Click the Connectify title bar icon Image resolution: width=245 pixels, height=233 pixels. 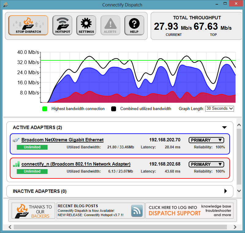pyautogui.click(x=6, y=5)
